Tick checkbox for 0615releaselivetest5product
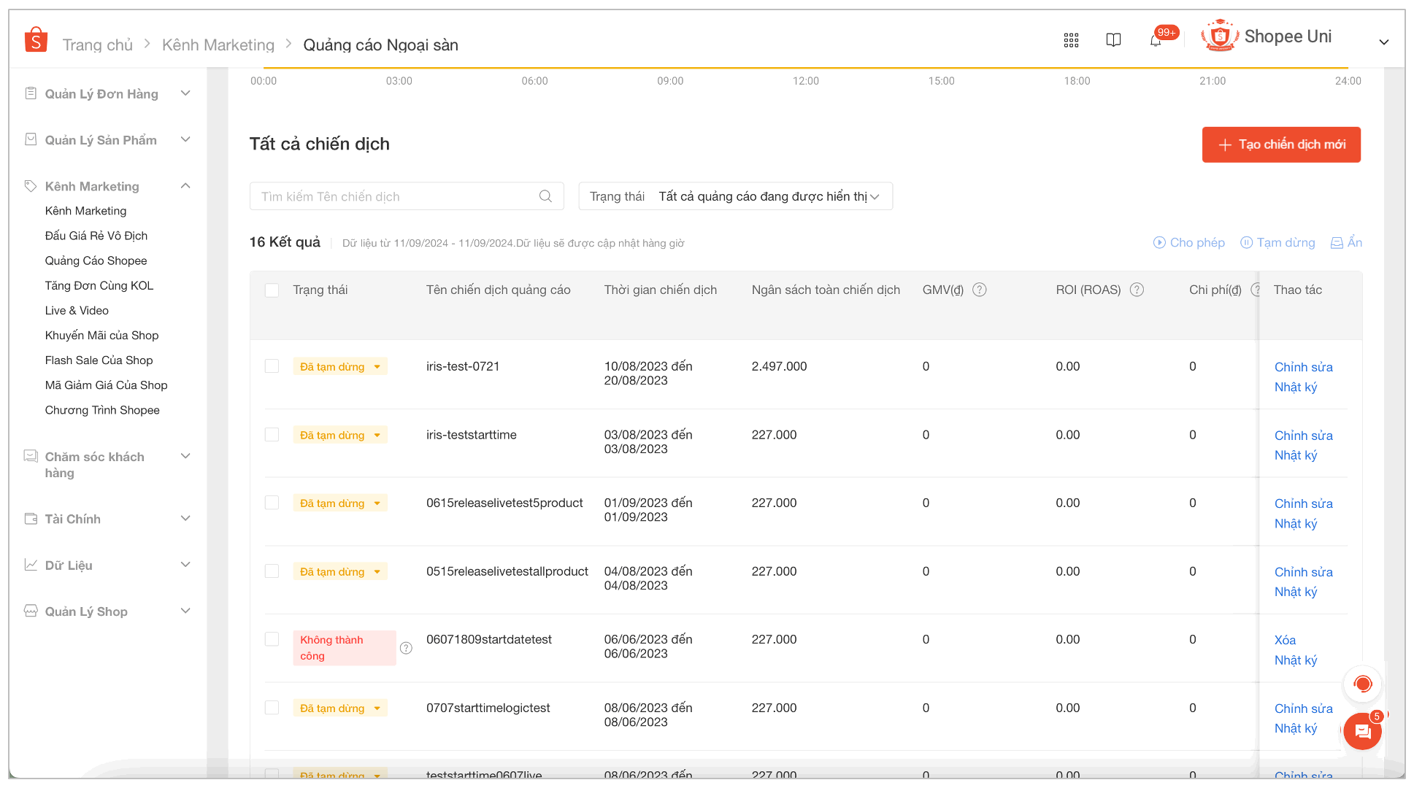 (x=272, y=503)
